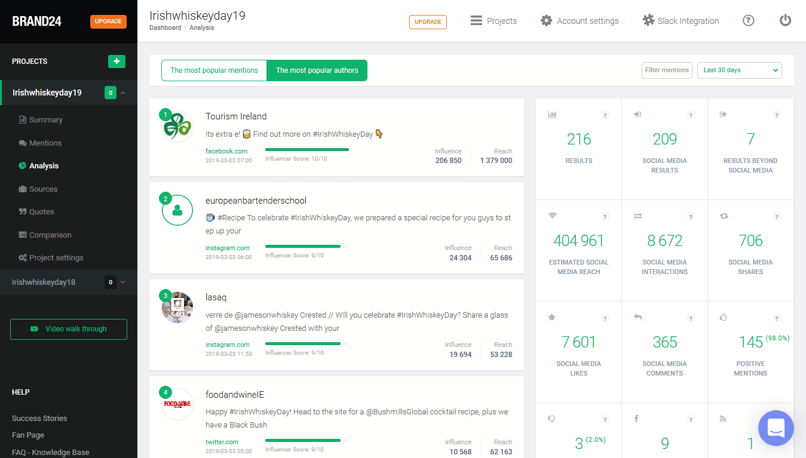Click help icon on Estimated Social Media Reach
This screenshot has height=458, width=806.
(x=605, y=217)
